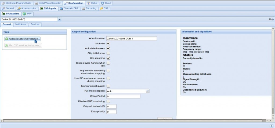Open the Multiplexes sub-tab
275x128 pixels.
[x=21, y=24]
